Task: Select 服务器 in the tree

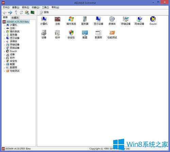Action: click(x=14, y=35)
